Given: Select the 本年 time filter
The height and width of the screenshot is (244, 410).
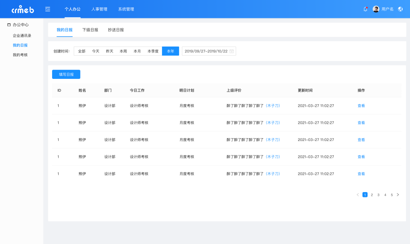Looking at the screenshot, I should click(x=171, y=51).
